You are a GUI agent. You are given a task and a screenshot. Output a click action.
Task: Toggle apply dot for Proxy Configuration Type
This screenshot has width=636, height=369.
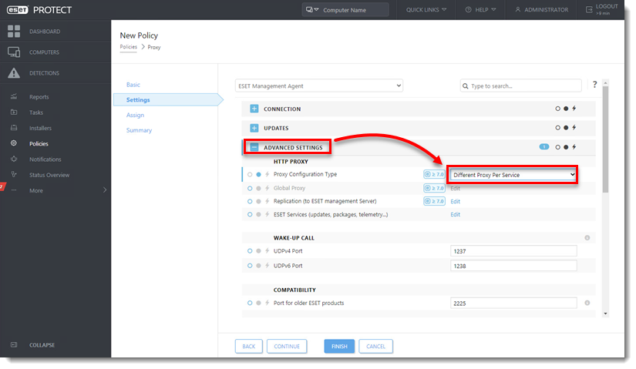point(258,174)
